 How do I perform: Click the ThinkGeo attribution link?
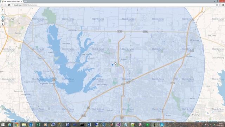pyautogui.click(x=203, y=121)
